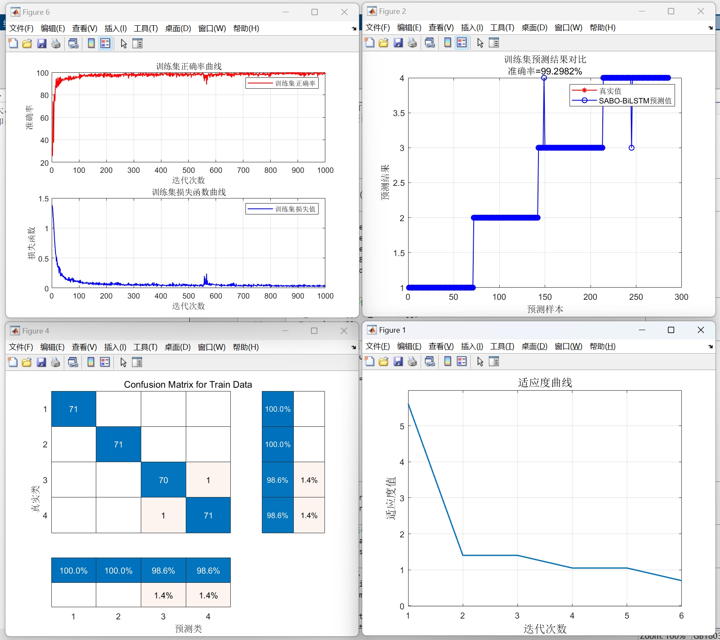The image size is (720, 640).
Task: Collapse Figure 2's toolbar with the corner arrow
Action: pyautogui.click(x=709, y=28)
